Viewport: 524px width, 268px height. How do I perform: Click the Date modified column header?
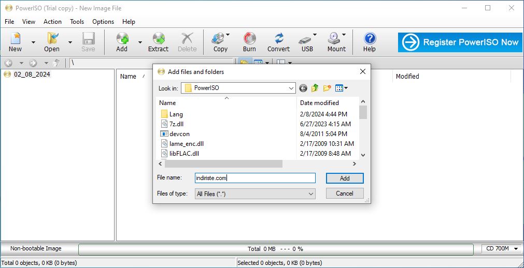[x=319, y=103]
